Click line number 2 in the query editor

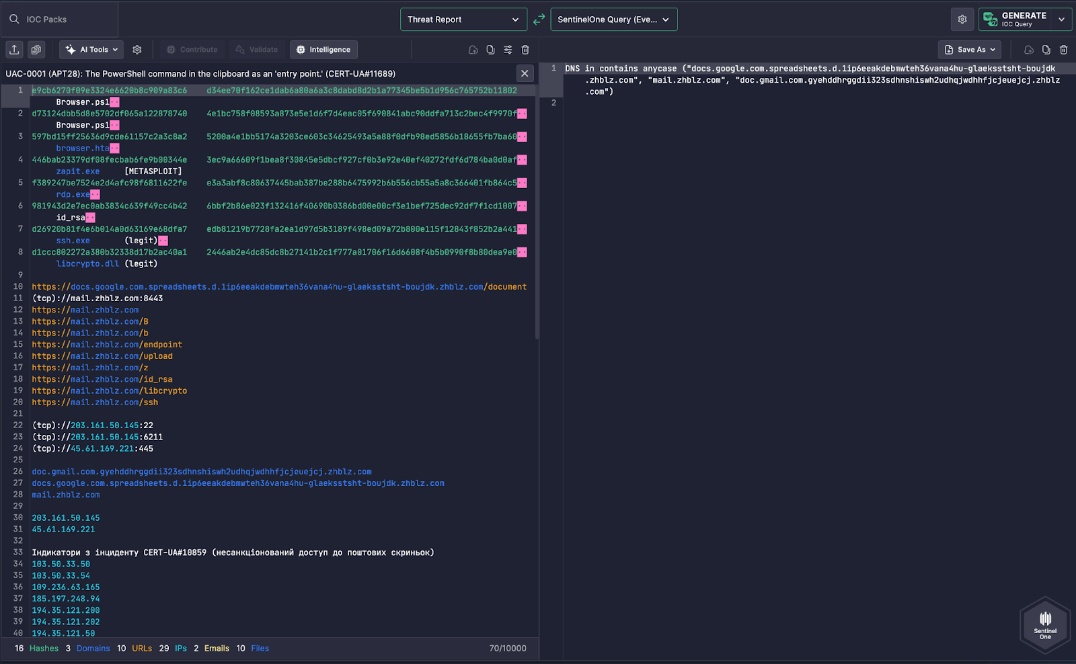[x=553, y=103]
